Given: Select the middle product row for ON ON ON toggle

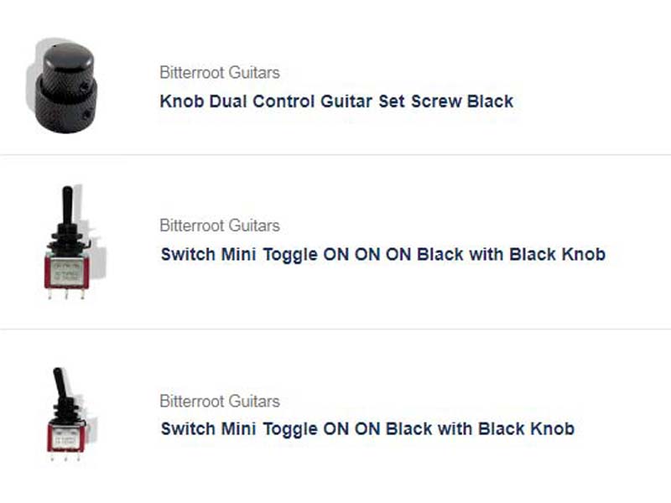Looking at the screenshot, I should click(x=335, y=242).
